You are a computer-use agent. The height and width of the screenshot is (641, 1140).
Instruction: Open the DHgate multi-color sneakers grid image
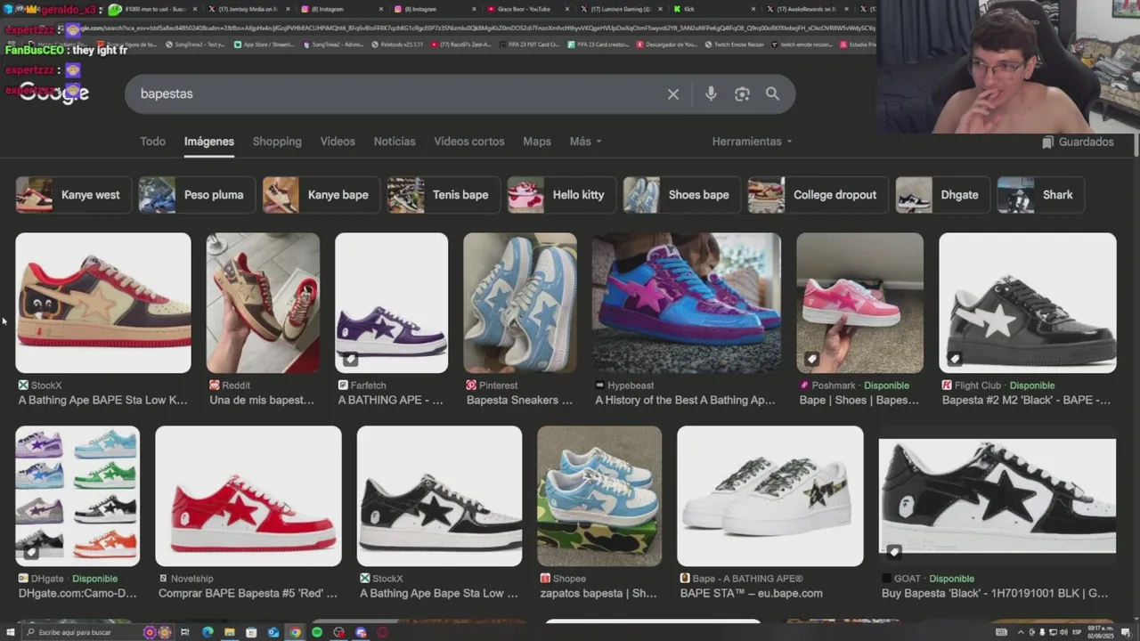click(77, 496)
